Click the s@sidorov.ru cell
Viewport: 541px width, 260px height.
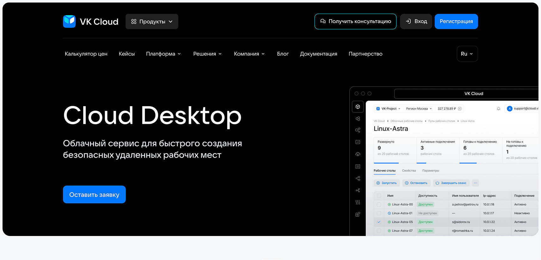click(461, 222)
